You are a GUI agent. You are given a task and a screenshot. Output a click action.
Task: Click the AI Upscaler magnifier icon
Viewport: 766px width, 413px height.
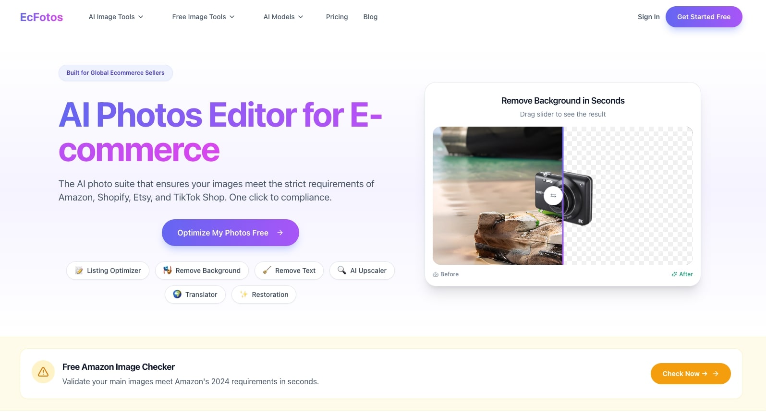pyautogui.click(x=342, y=271)
